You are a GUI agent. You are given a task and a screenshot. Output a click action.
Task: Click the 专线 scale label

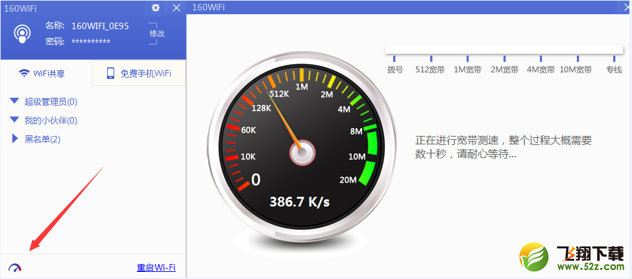[x=614, y=69]
